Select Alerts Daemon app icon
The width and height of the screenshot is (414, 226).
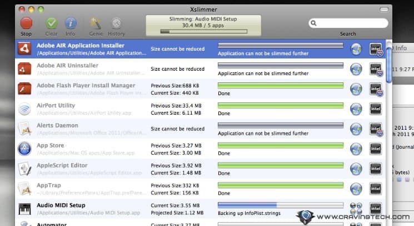tap(24, 129)
